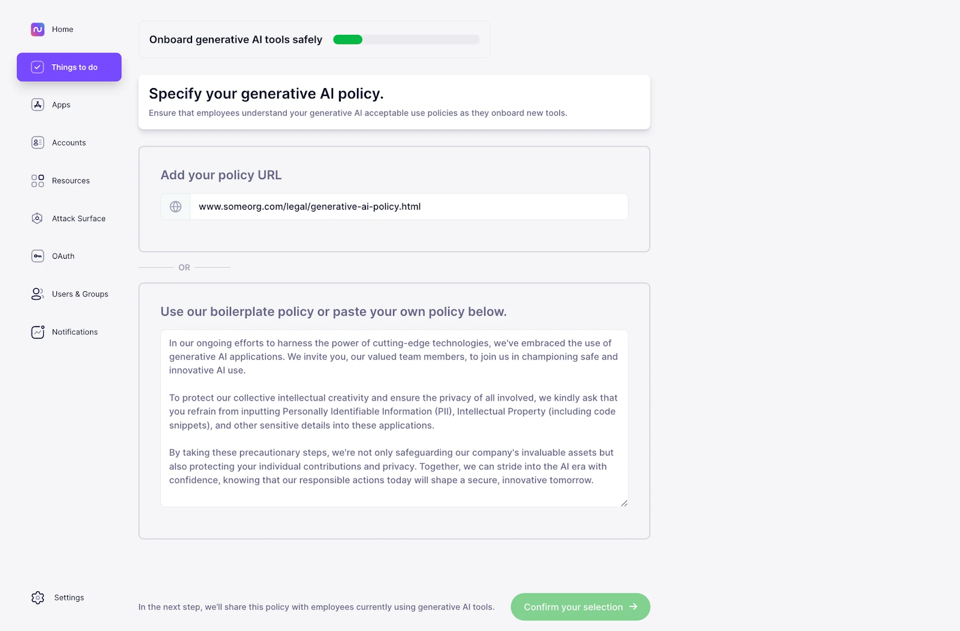Click the arrow inside the confirm button
The image size is (960, 631).
point(633,606)
